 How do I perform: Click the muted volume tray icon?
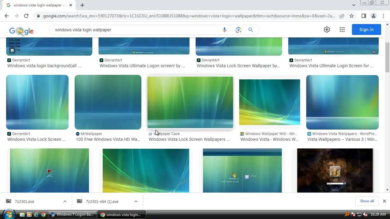coord(365,214)
